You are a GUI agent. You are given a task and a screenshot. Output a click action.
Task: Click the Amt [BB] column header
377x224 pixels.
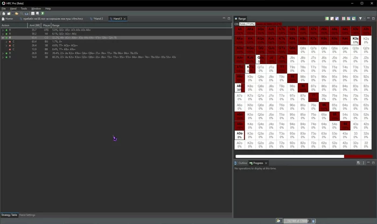point(34,25)
